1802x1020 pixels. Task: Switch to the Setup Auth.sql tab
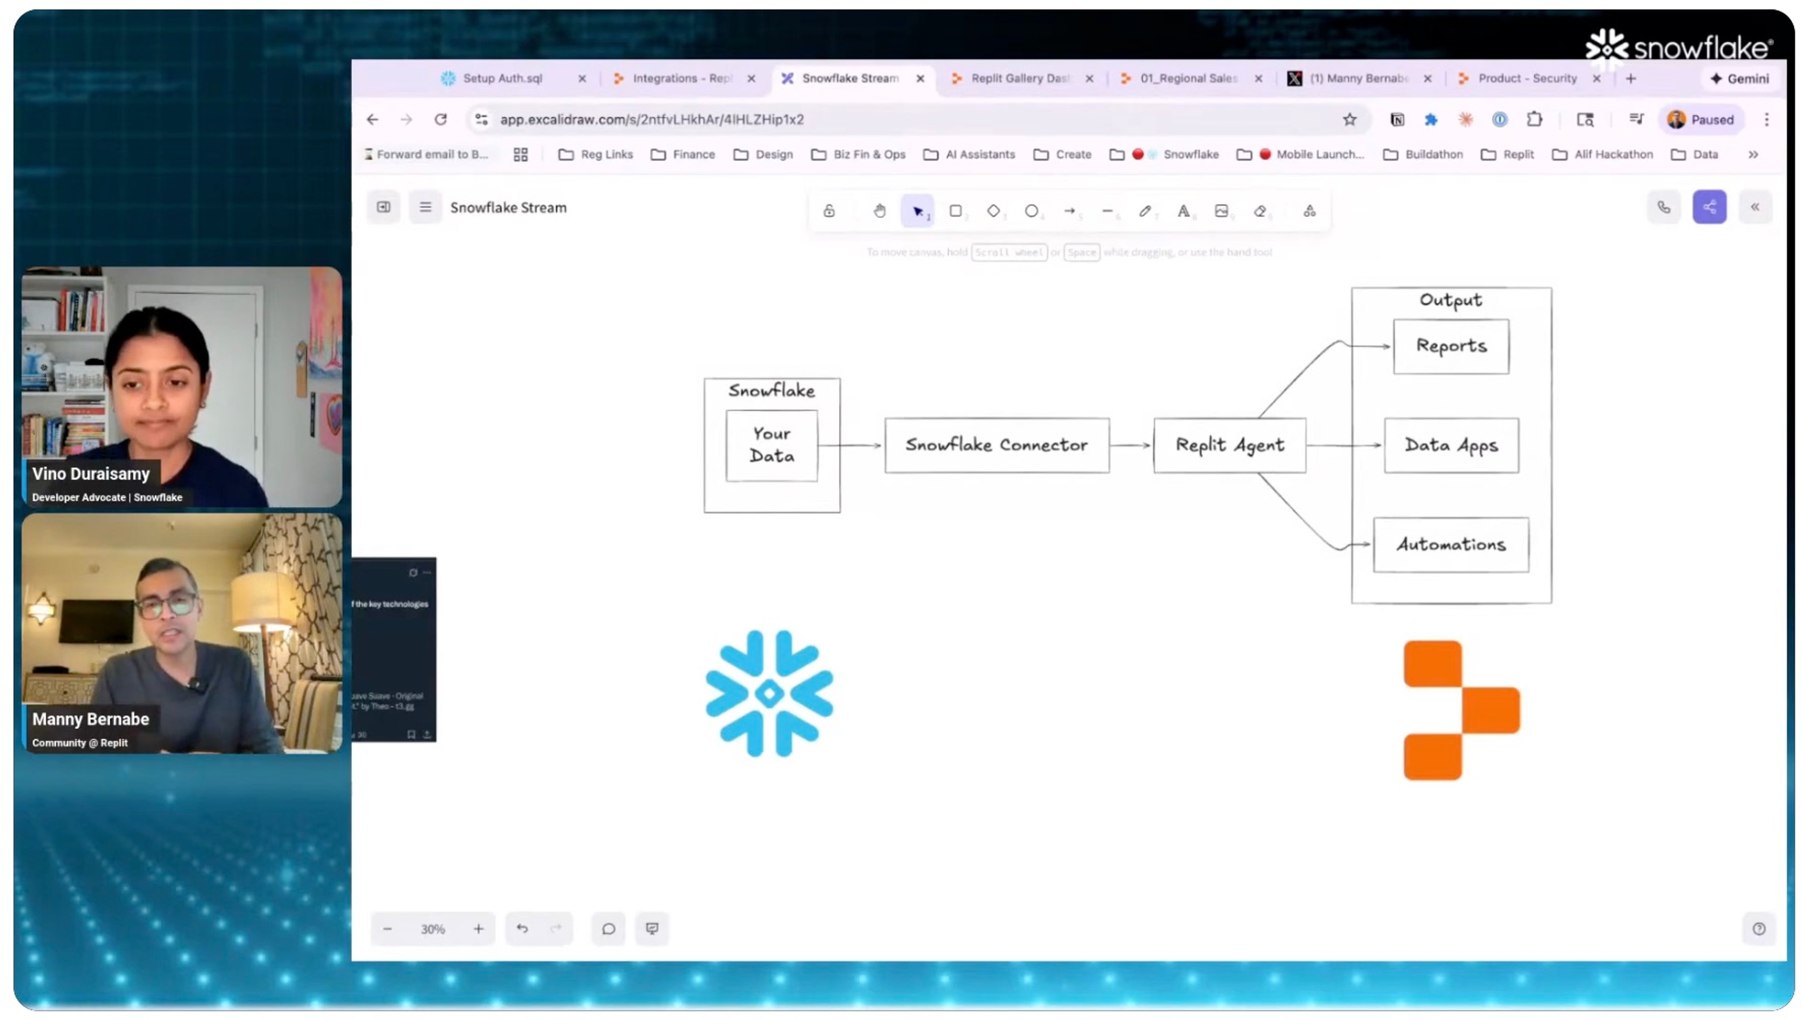point(502,78)
